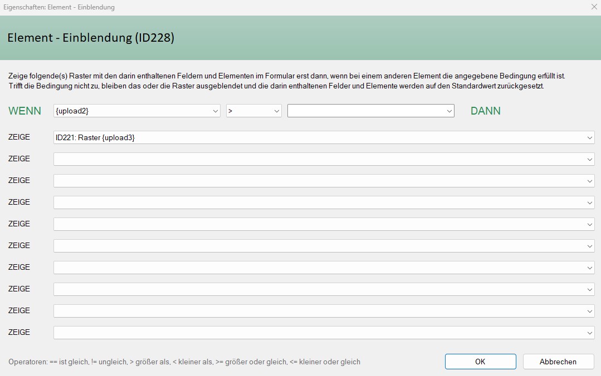Viewport: 601px width, 376px height.
Task: Open the third ZEIGE dropdown
Action: click(x=324, y=181)
